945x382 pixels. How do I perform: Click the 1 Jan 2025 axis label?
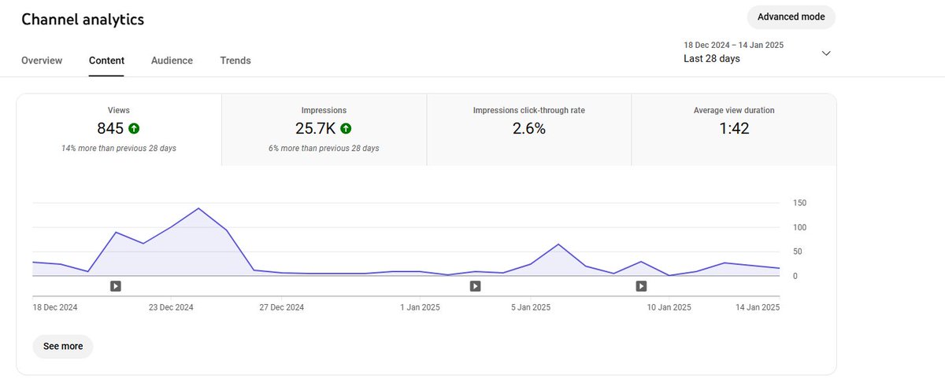click(421, 307)
